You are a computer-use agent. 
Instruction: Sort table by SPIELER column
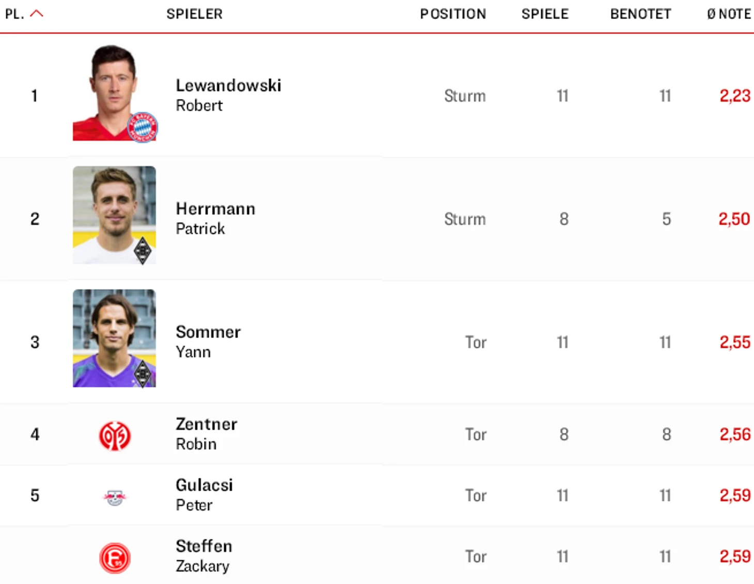(x=194, y=14)
